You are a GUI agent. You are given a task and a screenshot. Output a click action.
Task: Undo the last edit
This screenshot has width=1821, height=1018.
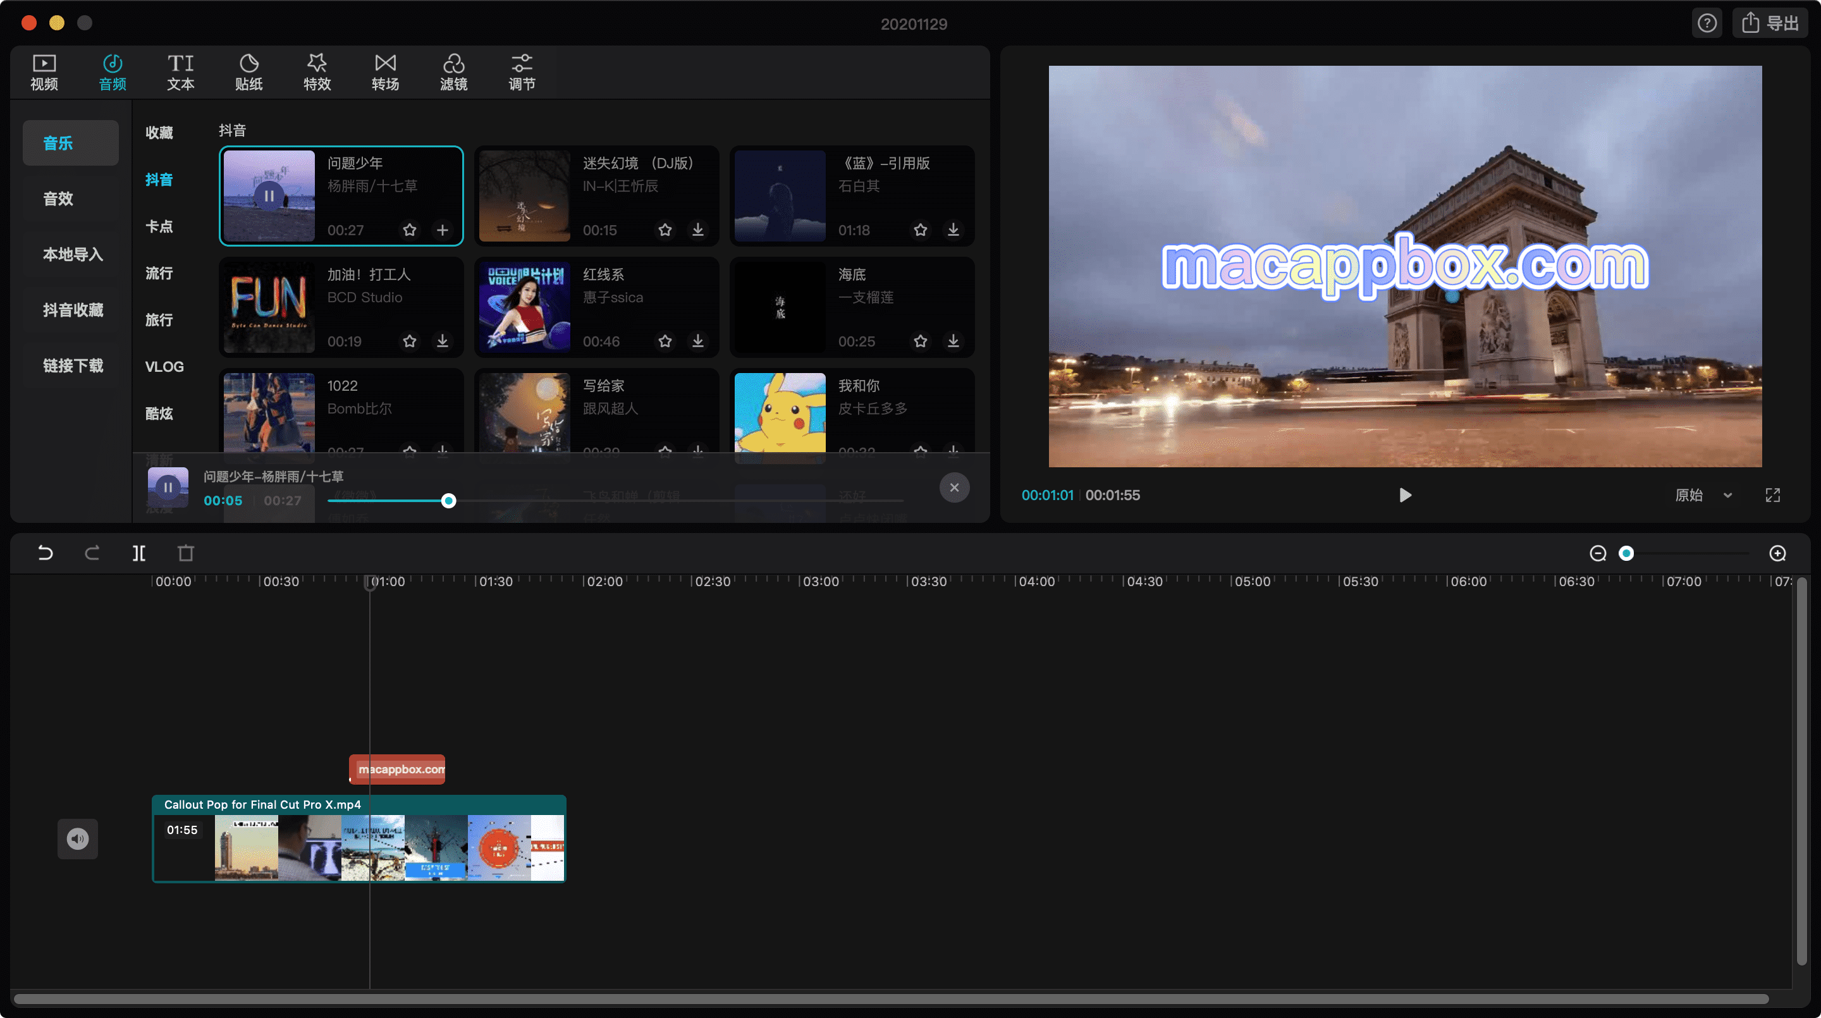coord(44,553)
